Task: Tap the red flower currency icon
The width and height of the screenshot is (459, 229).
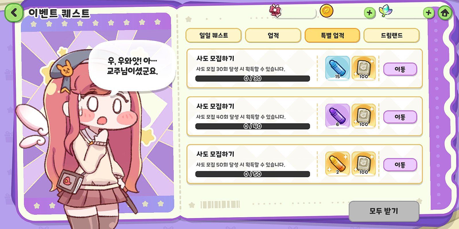Action: click(x=275, y=11)
